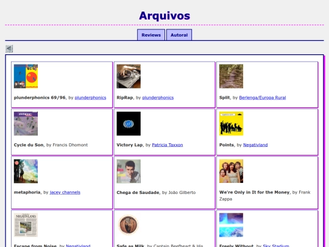329x247 pixels.
Task: Click the Freely Without blue cover art
Action: [x=232, y=224]
